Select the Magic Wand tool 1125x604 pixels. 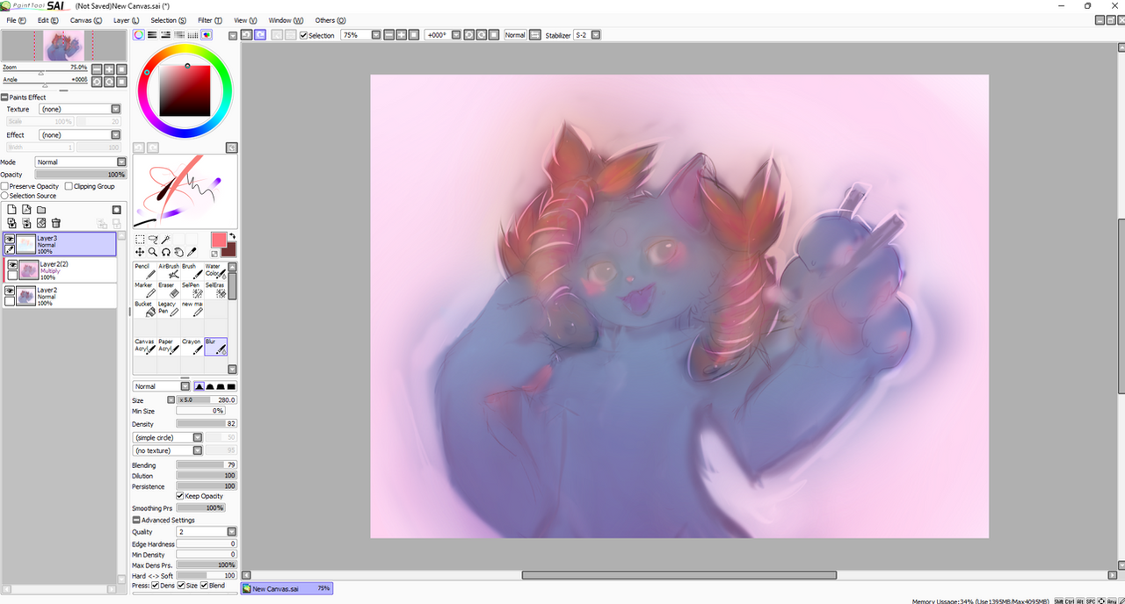coord(165,239)
